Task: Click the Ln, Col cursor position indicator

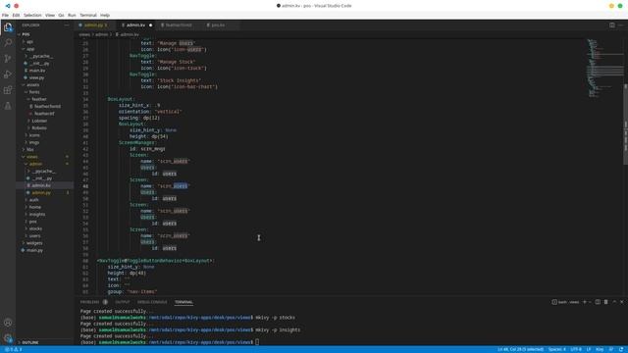Action: [520, 349]
